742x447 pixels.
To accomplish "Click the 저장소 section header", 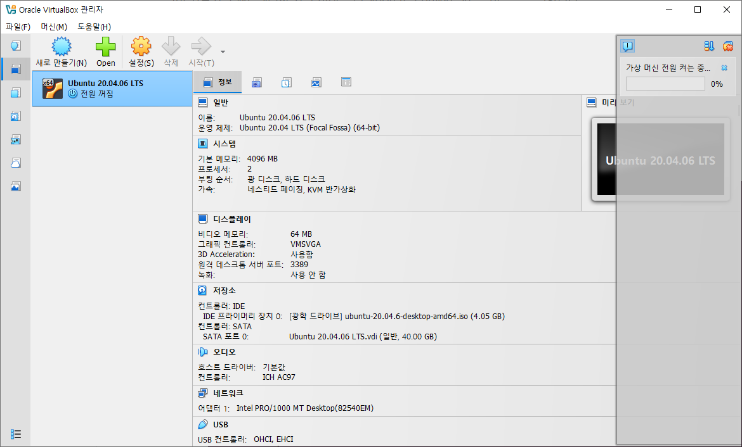I will click(x=225, y=290).
